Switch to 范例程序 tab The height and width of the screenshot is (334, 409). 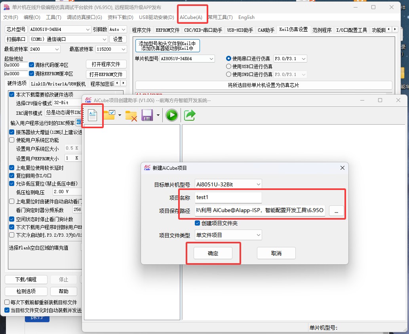pos(322,30)
